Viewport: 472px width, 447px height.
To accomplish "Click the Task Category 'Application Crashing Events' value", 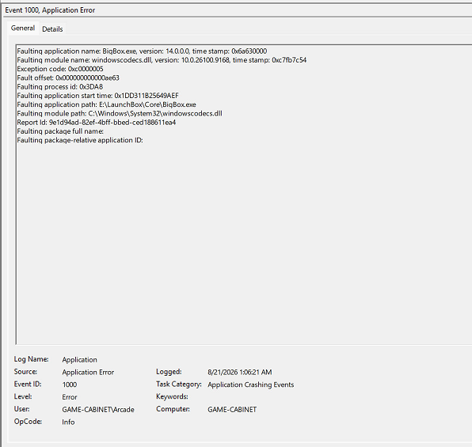I will point(251,384).
